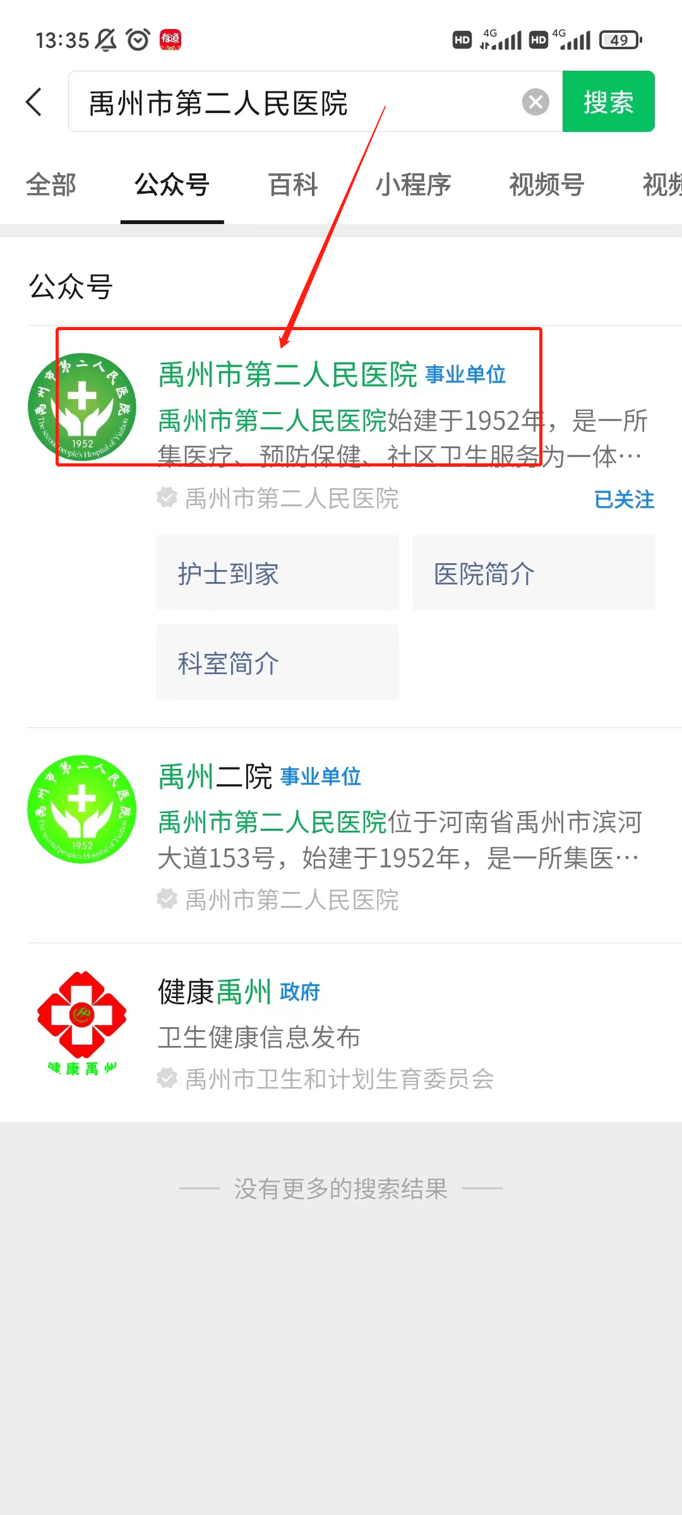The width and height of the screenshot is (682, 1515).
Task: Tap the green 搜索 button
Action: pyautogui.click(x=608, y=102)
